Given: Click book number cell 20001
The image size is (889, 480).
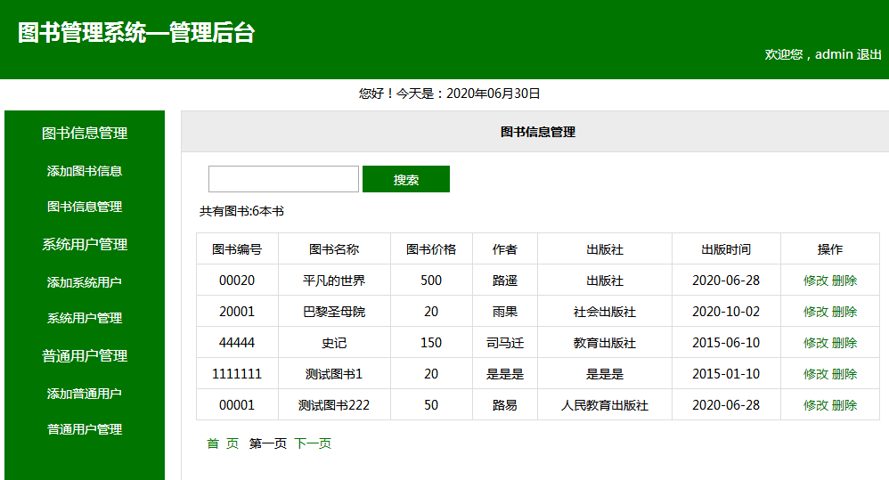Looking at the screenshot, I should coord(237,312).
